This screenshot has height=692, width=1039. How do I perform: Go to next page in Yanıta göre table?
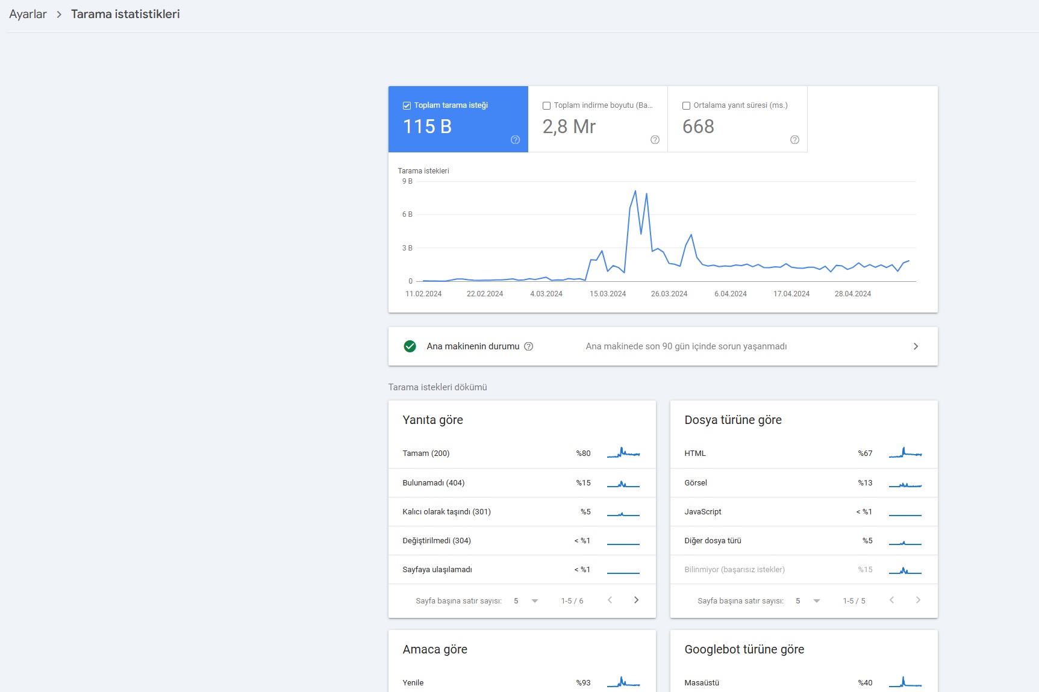click(x=636, y=600)
